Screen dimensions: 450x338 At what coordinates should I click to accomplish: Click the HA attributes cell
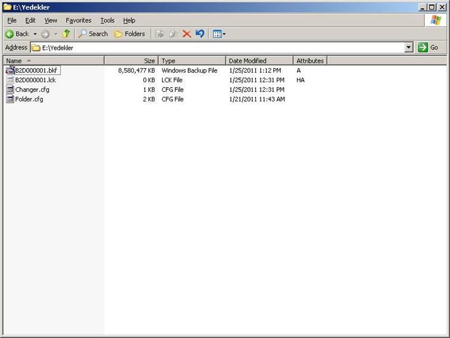301,80
